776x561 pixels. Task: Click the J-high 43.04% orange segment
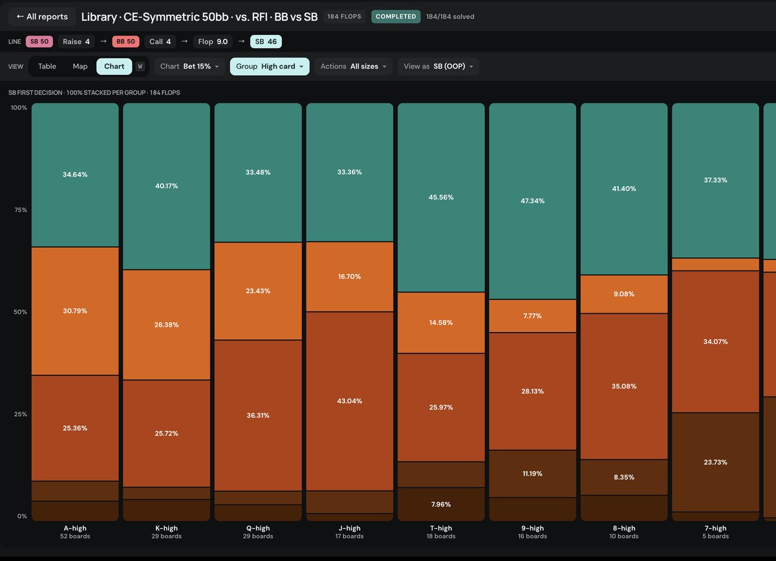[x=350, y=401]
